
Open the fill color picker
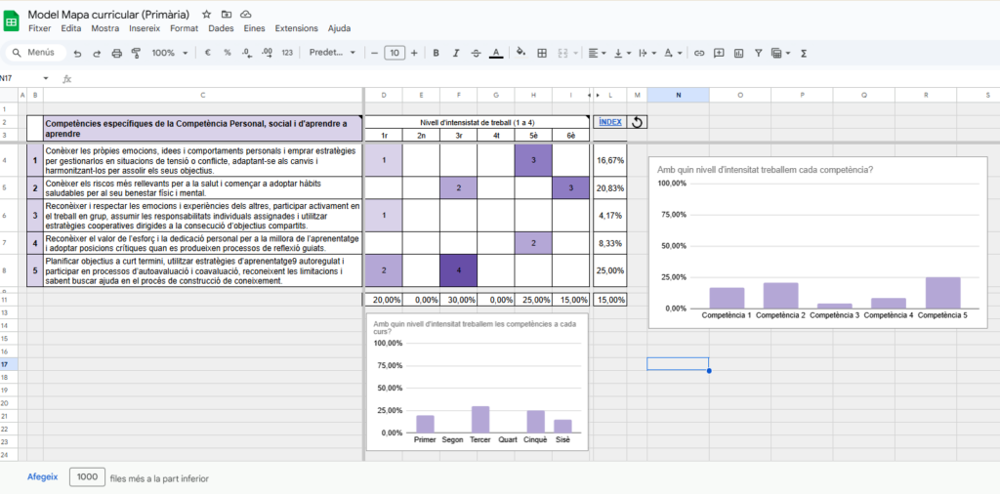coord(520,53)
